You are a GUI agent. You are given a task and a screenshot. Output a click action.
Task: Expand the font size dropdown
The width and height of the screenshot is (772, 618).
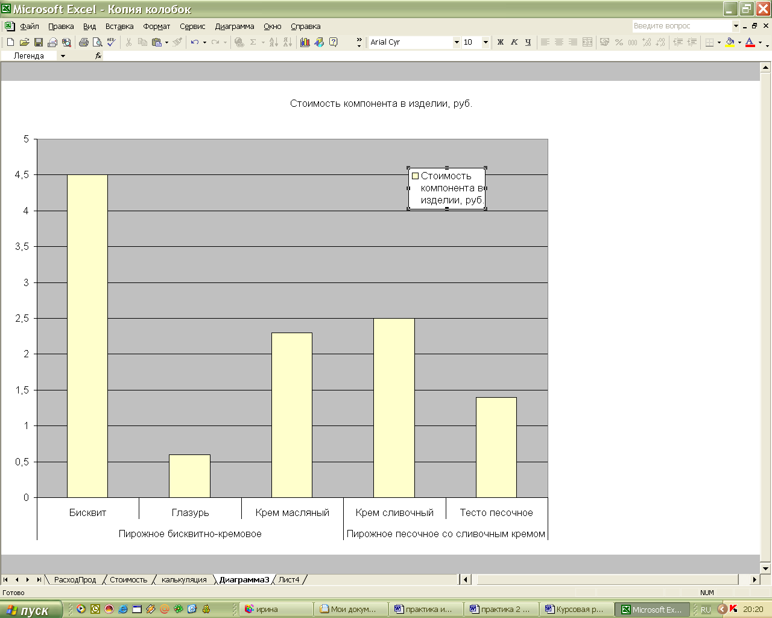(x=485, y=42)
